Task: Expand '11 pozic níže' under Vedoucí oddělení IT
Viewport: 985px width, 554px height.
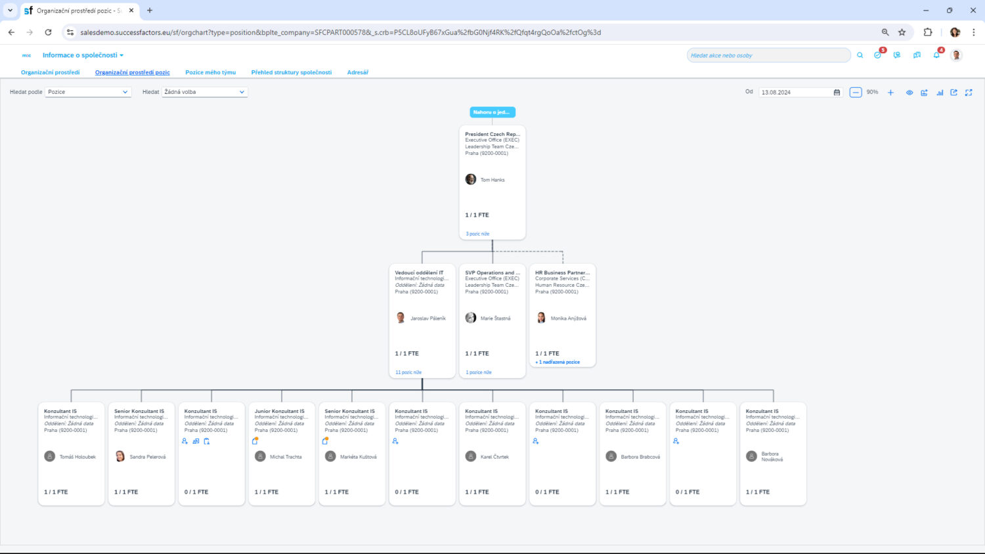Action: [408, 372]
